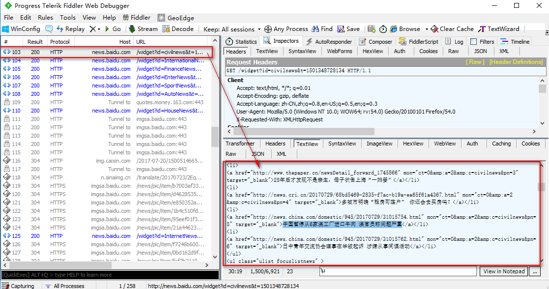Expand the Browse dropdown arrow
Image resolution: width=549 pixels, height=289 pixels.
click(x=427, y=29)
